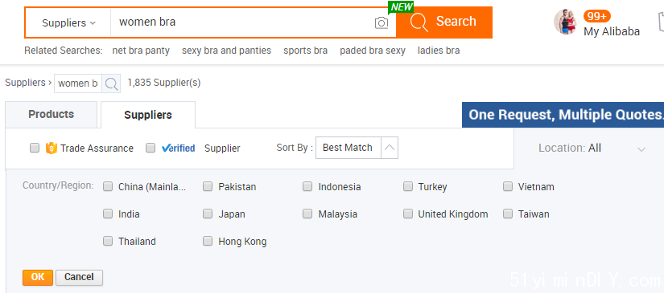Image resolution: width=664 pixels, height=293 pixels.
Task: Click the Cancel button
Action: (x=79, y=278)
